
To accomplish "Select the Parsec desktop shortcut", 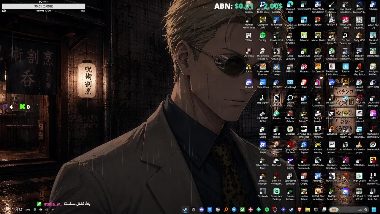I will point(318,84).
